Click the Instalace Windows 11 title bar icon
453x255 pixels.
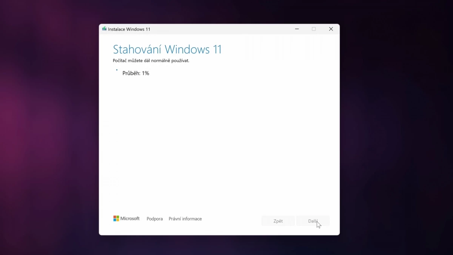[104, 29]
